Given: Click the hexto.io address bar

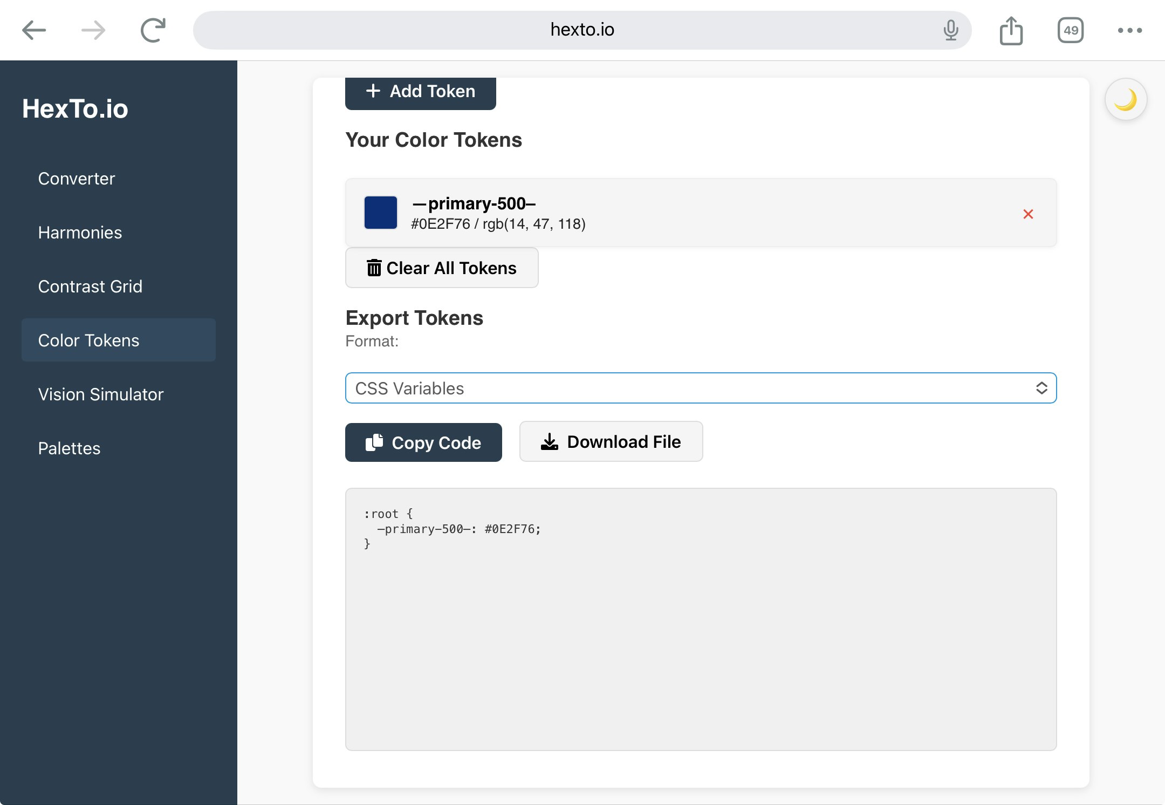Looking at the screenshot, I should point(581,30).
